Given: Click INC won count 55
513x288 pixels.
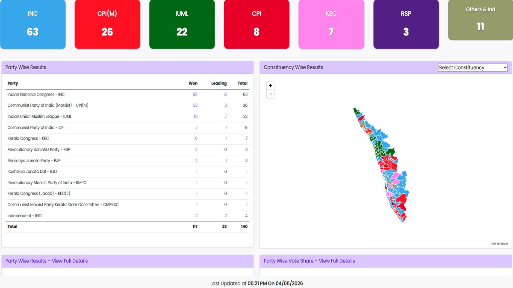Looking at the screenshot, I should 195,94.
